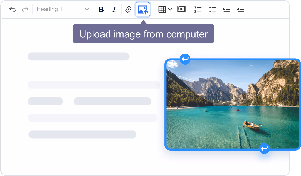
Task: Expand the table options chevron
Action: pos(170,10)
